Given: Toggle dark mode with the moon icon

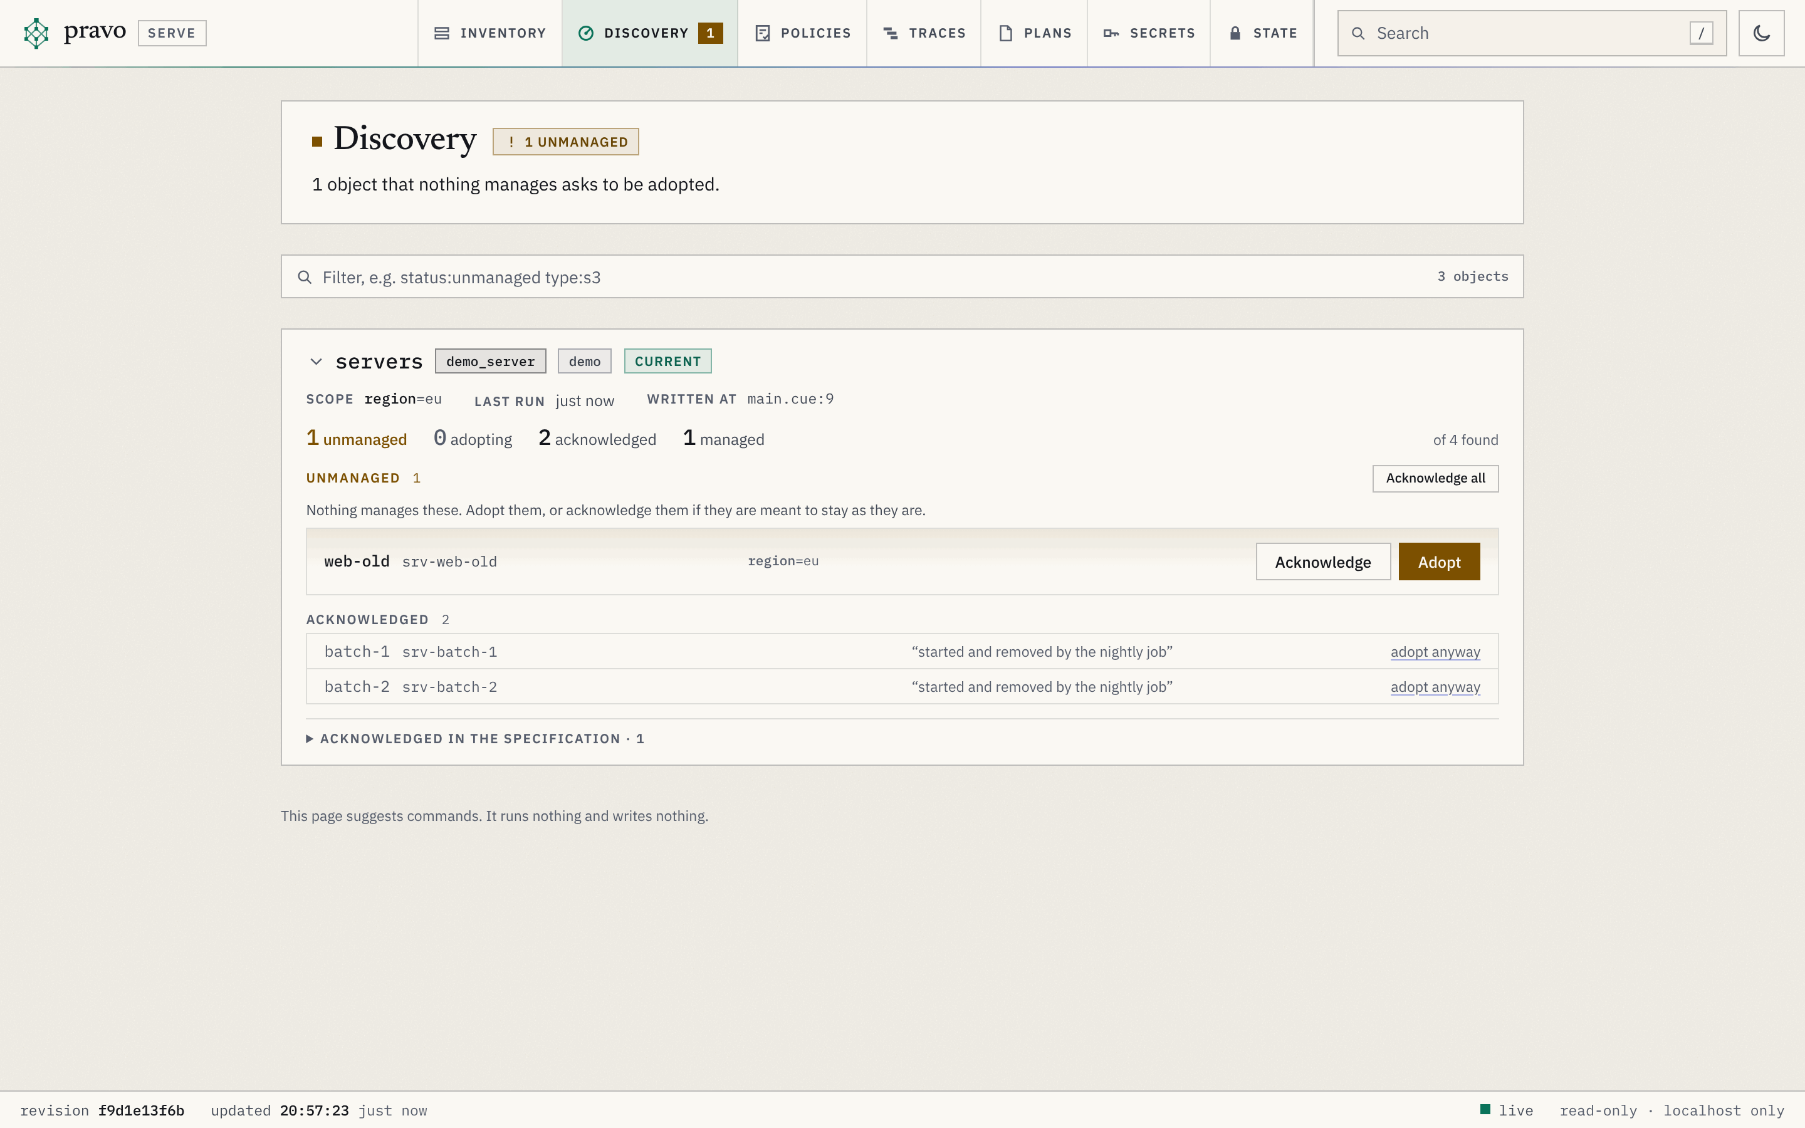Looking at the screenshot, I should [x=1761, y=33].
